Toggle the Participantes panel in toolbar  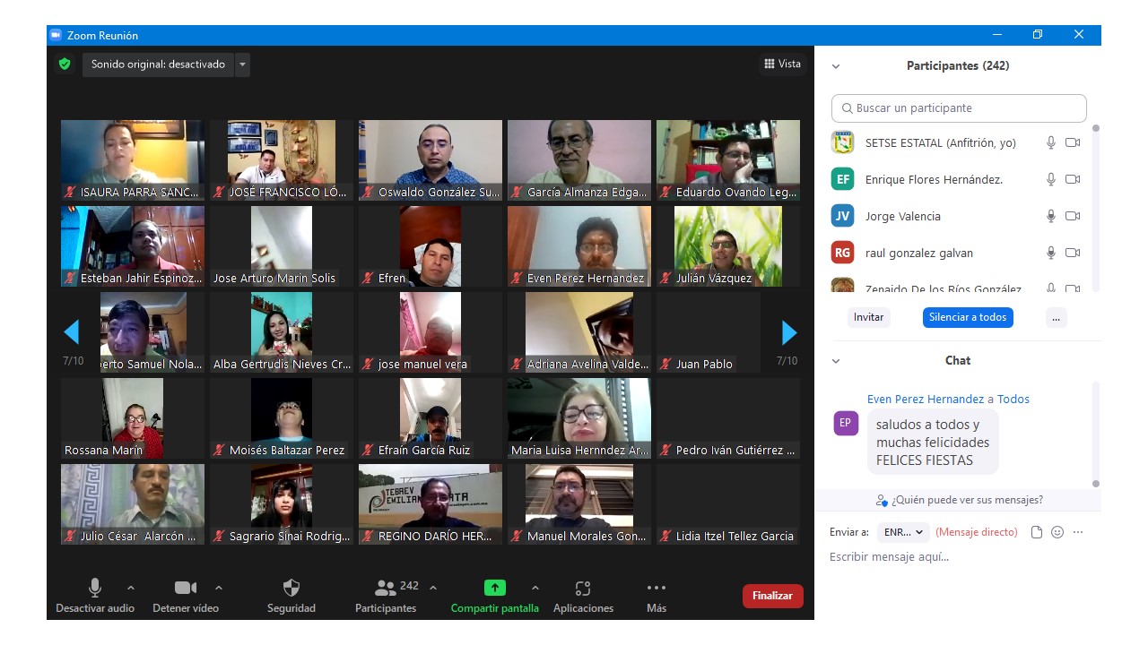pyautogui.click(x=386, y=597)
